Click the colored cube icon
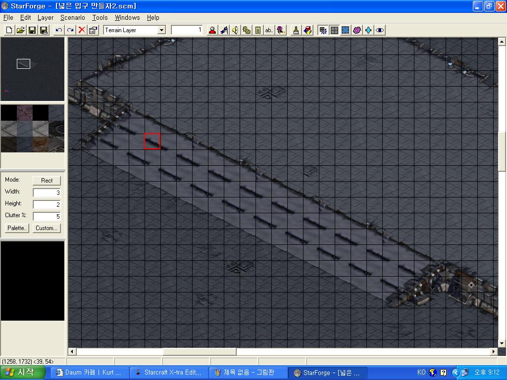 click(x=307, y=30)
